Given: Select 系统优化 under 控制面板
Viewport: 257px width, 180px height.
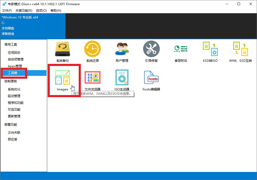Looking at the screenshot, I should point(14,89).
